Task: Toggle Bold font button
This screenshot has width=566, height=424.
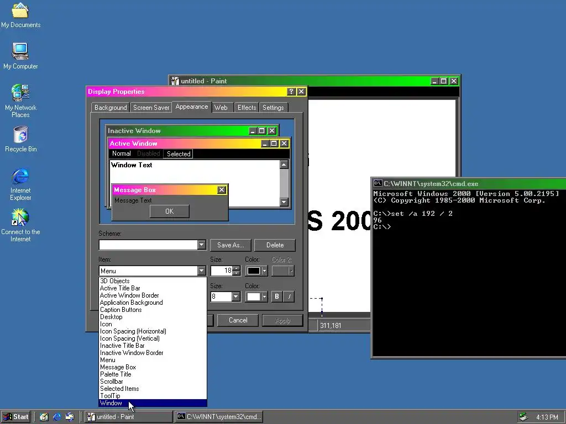Action: [277, 296]
